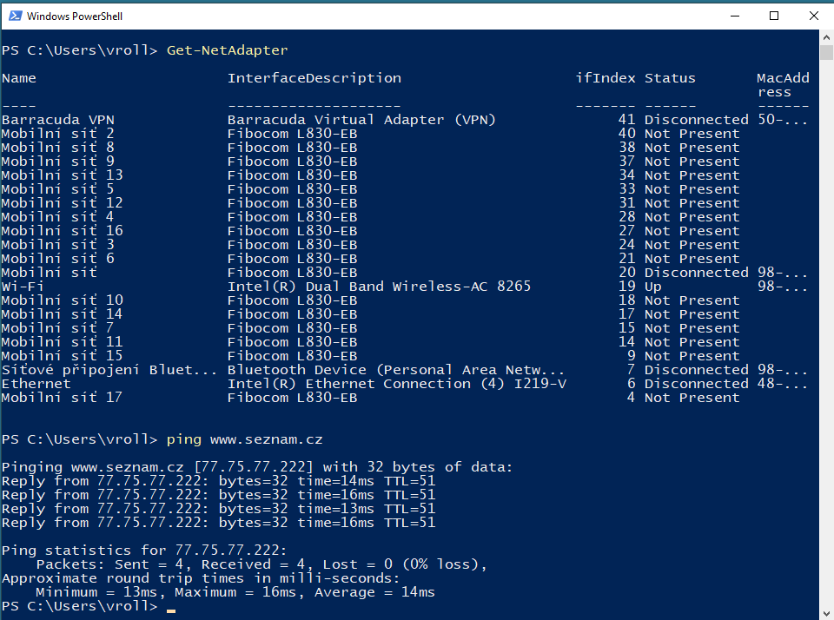Click the Windows PowerShell title bar text
This screenshot has height=620, width=834.
(74, 16)
